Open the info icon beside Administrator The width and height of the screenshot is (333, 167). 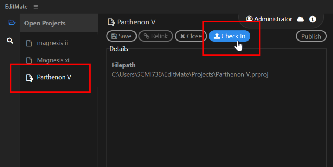312,19
